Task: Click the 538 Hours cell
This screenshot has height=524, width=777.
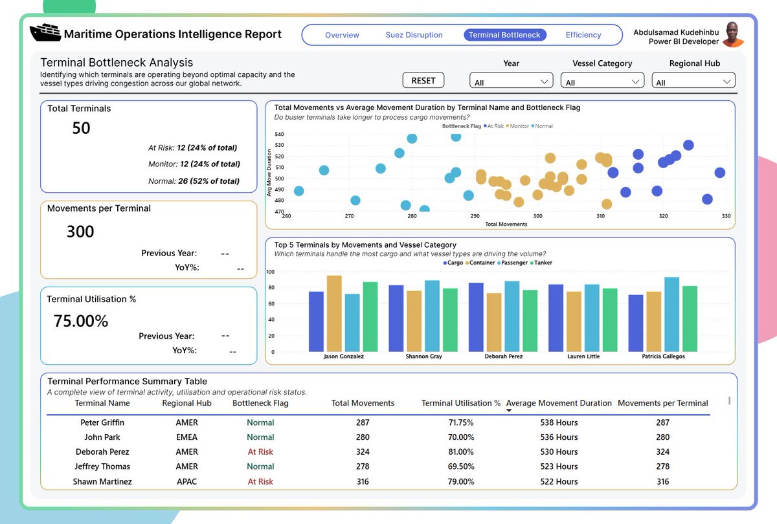Action: click(x=559, y=422)
